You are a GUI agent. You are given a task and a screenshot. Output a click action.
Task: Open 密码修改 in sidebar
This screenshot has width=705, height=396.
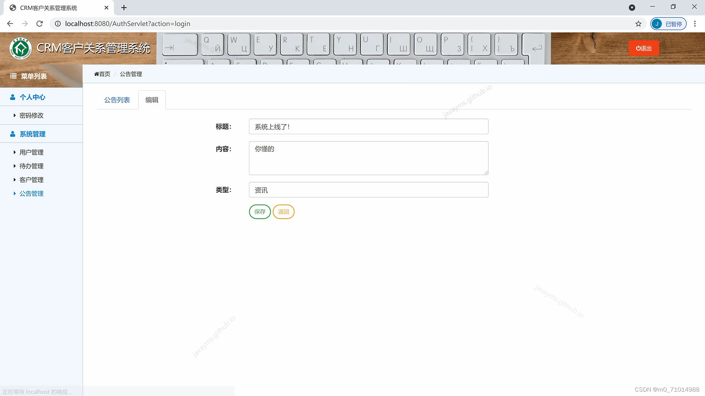pyautogui.click(x=32, y=115)
